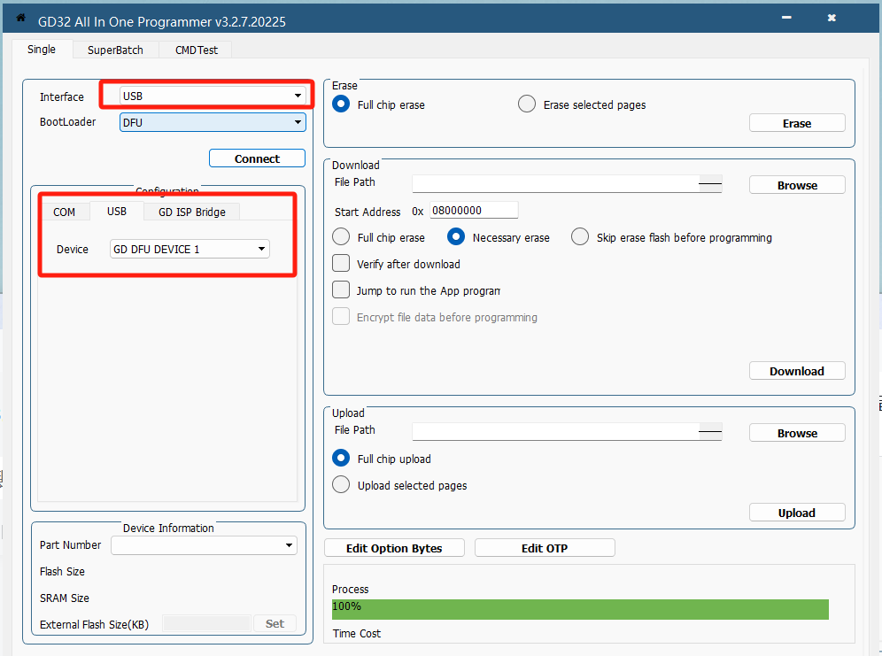
Task: Click the Download button
Action: (x=797, y=371)
